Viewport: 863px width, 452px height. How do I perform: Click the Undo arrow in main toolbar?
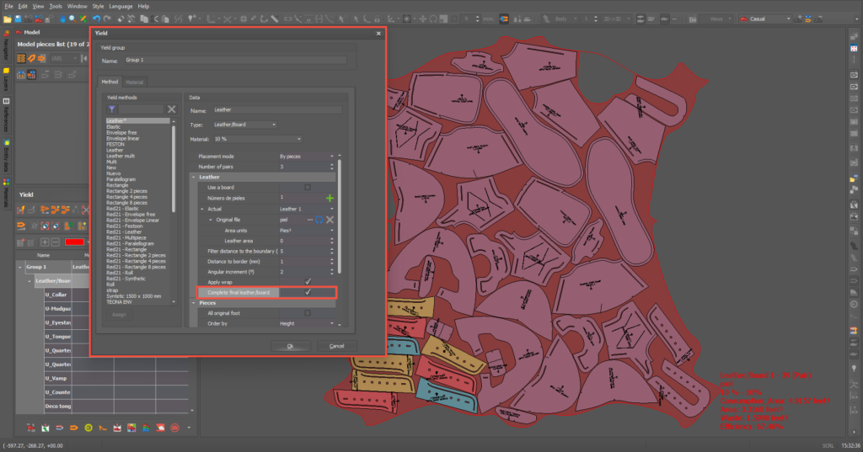pos(96,19)
